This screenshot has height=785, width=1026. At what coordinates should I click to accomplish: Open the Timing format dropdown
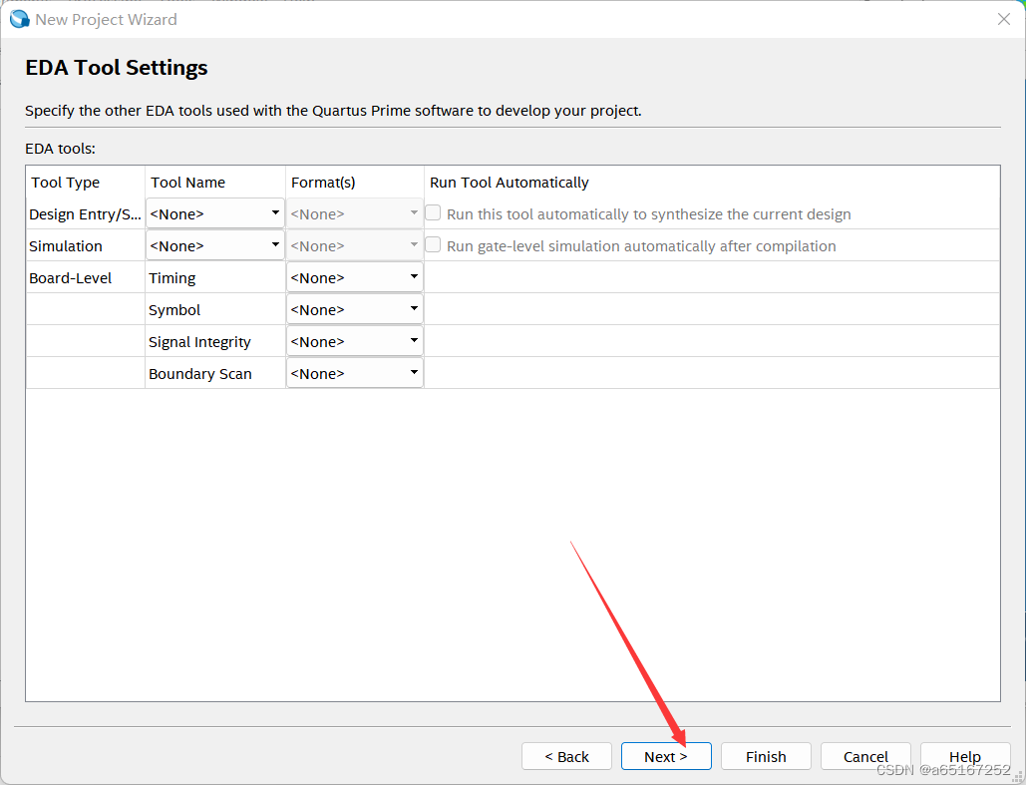click(x=355, y=277)
